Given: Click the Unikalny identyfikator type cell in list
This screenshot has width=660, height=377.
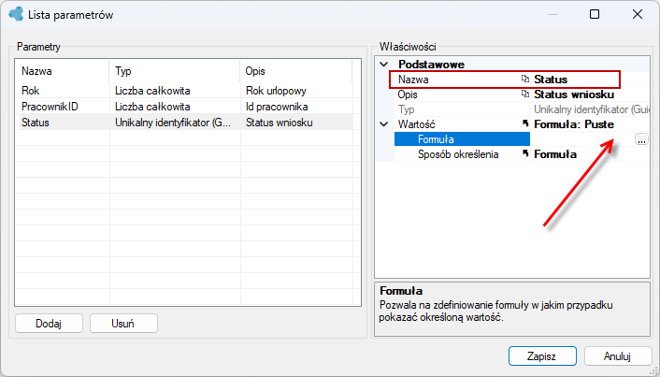Looking at the screenshot, I should tap(173, 123).
